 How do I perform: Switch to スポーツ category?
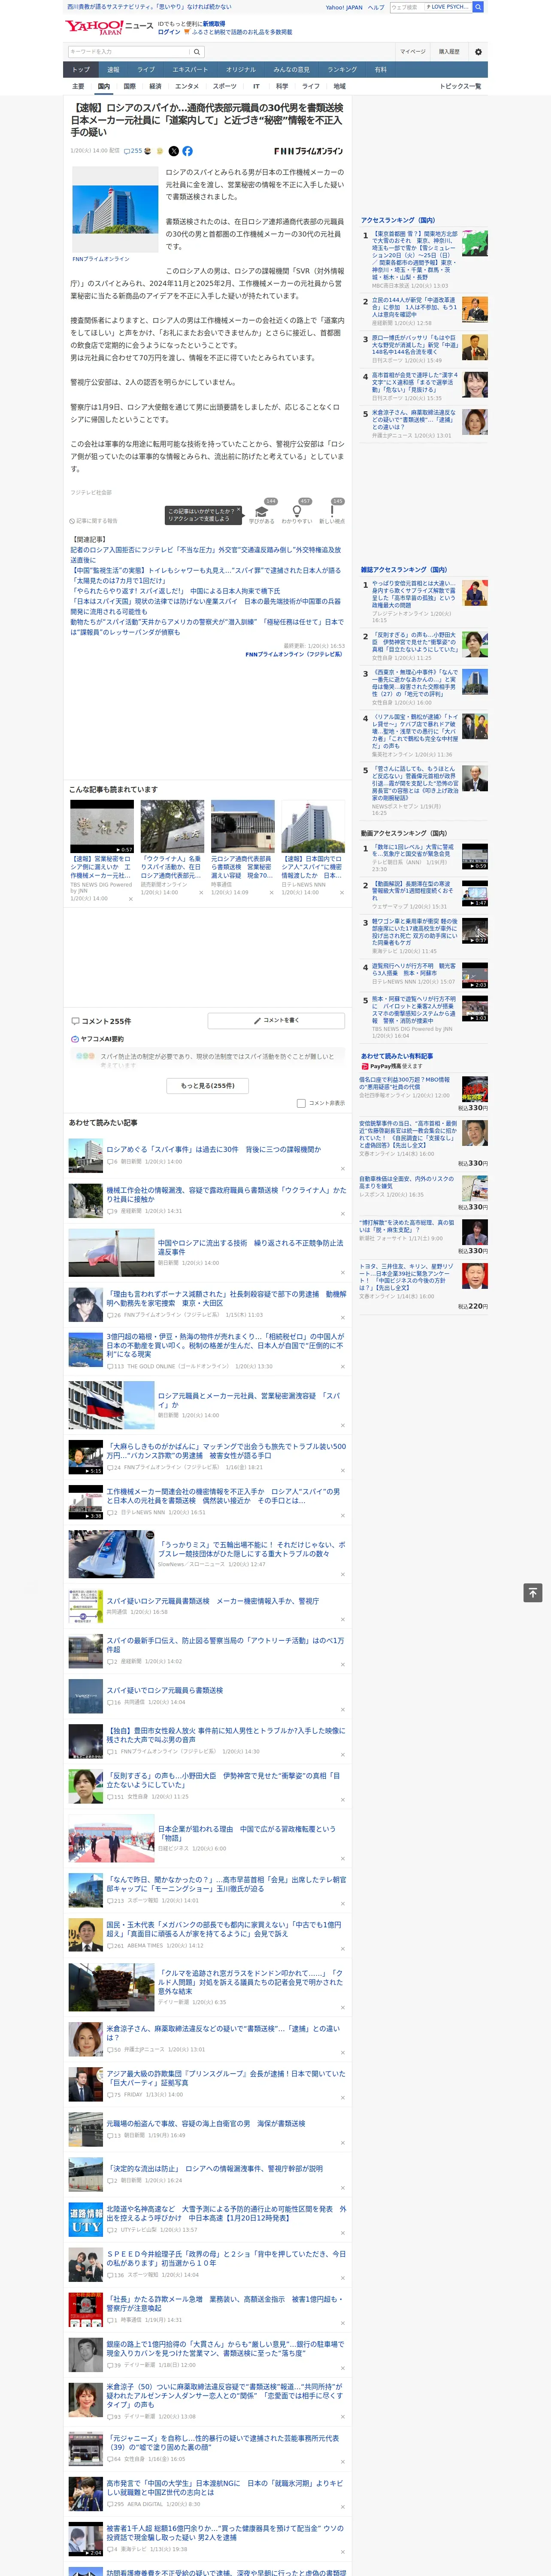[225, 86]
